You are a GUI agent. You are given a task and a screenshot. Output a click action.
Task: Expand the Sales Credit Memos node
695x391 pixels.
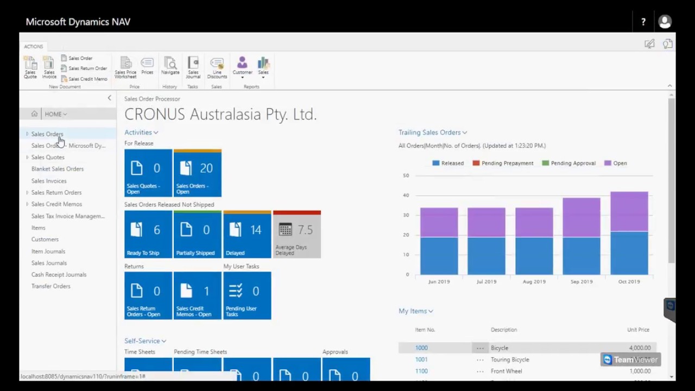(x=27, y=204)
